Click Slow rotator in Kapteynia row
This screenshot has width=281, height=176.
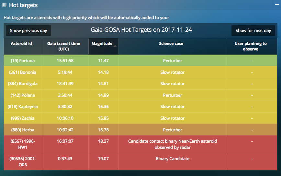point(173,107)
